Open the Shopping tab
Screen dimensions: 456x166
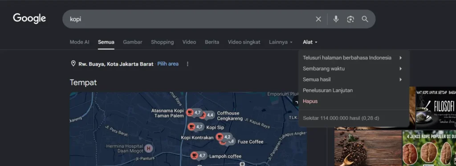coord(162,42)
